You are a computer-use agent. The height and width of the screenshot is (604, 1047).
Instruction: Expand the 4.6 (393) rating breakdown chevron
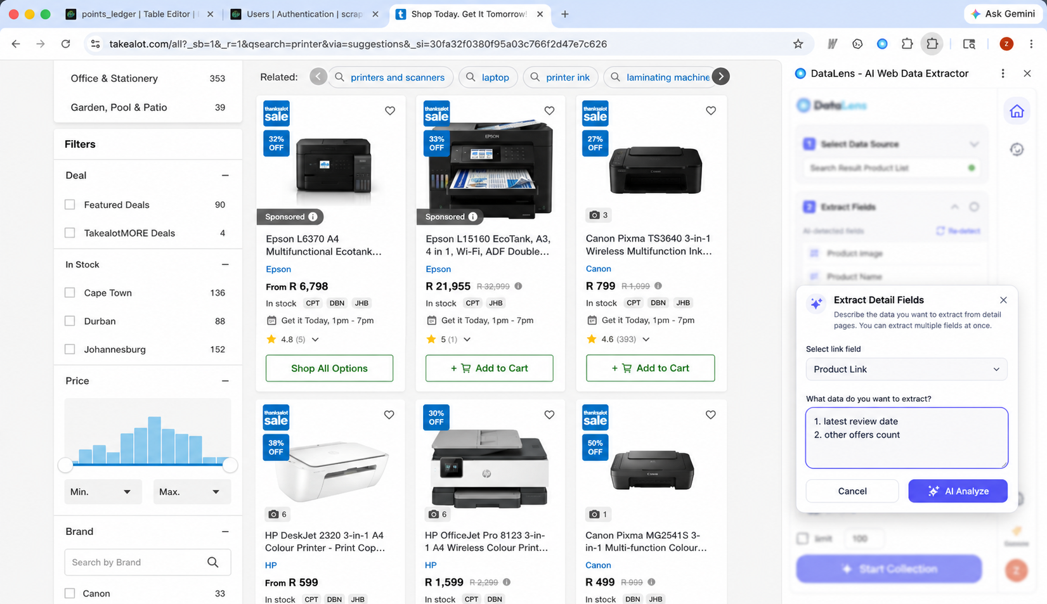(646, 340)
